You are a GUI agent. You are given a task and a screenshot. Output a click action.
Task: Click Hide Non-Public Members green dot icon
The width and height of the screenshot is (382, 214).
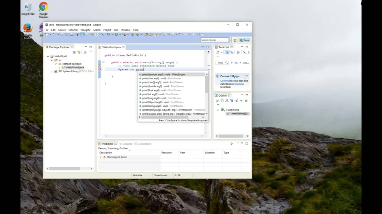click(x=241, y=100)
